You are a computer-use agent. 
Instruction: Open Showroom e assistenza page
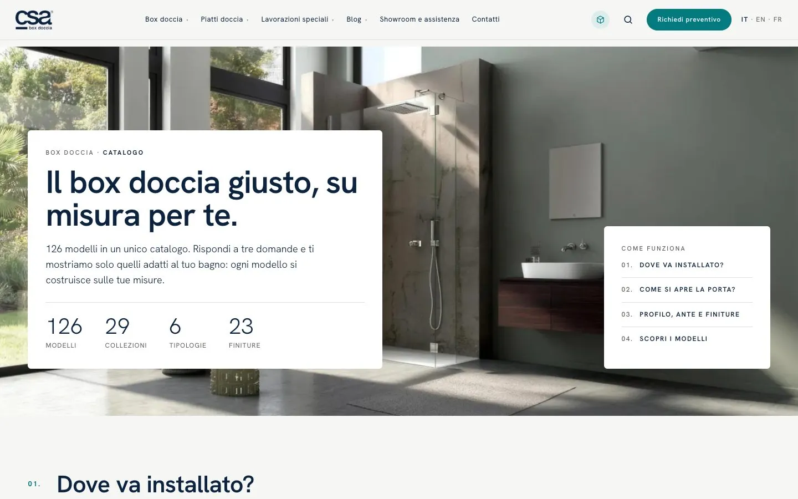420,19
